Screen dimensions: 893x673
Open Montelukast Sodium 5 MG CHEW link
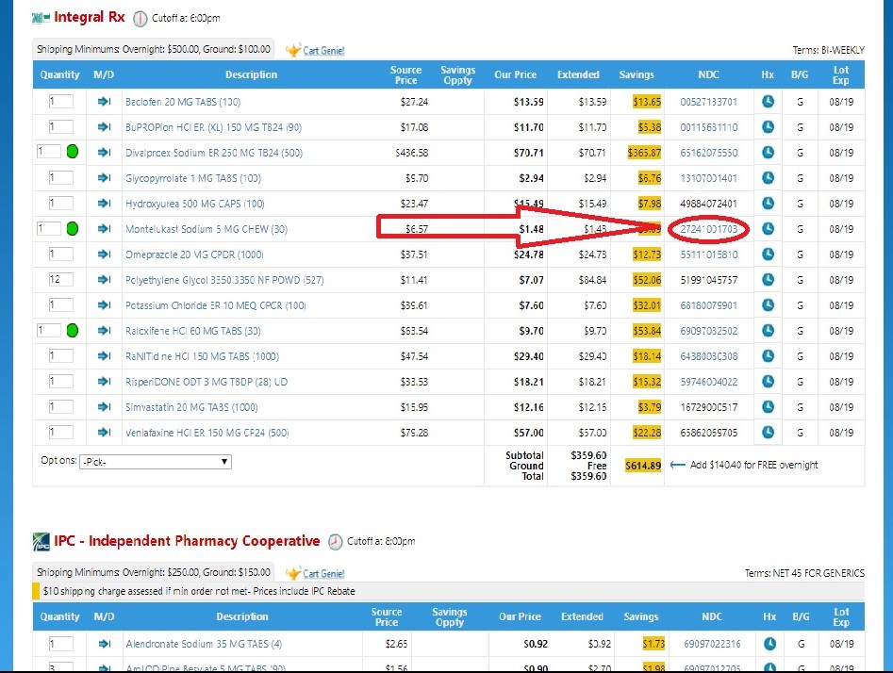(x=207, y=229)
